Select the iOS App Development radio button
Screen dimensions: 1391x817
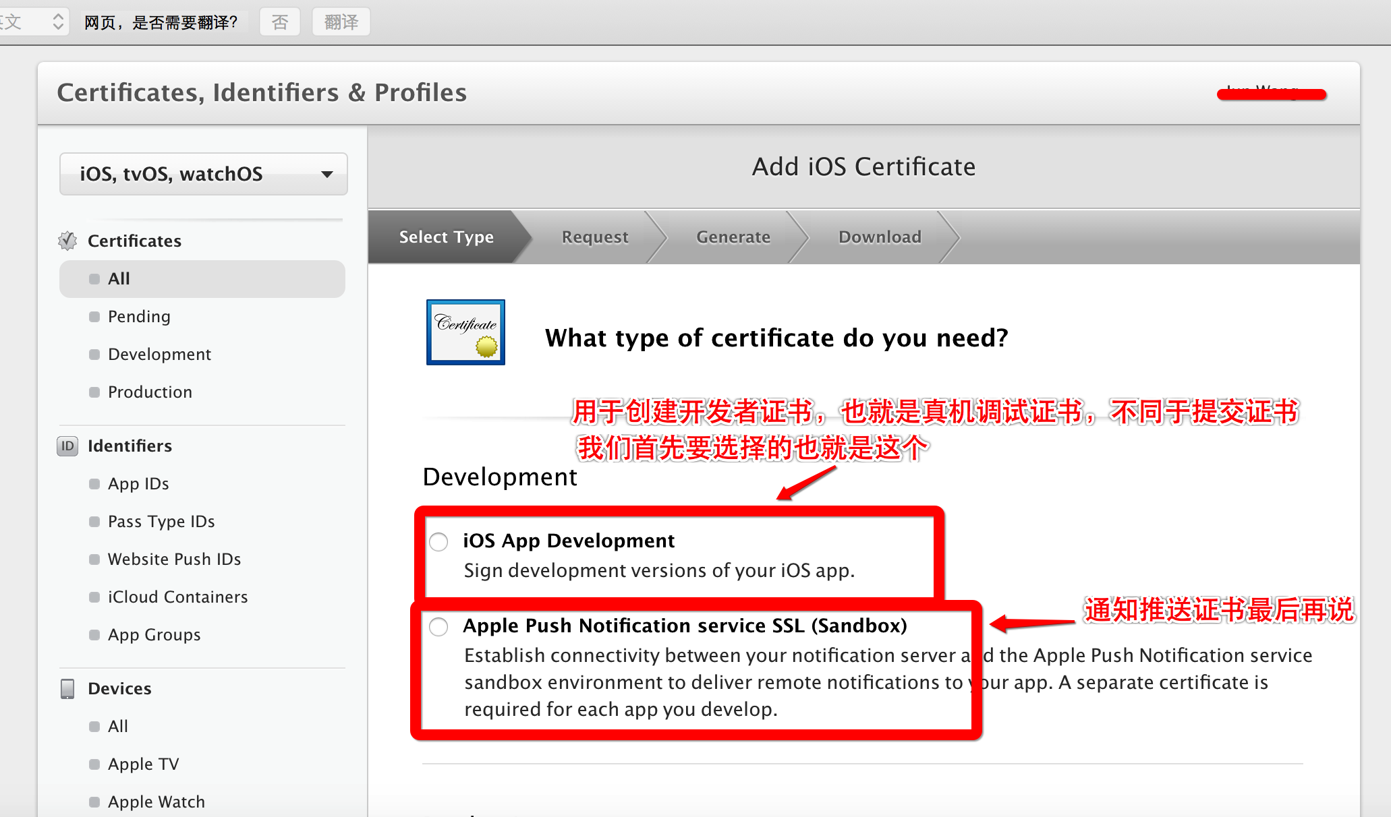(438, 542)
